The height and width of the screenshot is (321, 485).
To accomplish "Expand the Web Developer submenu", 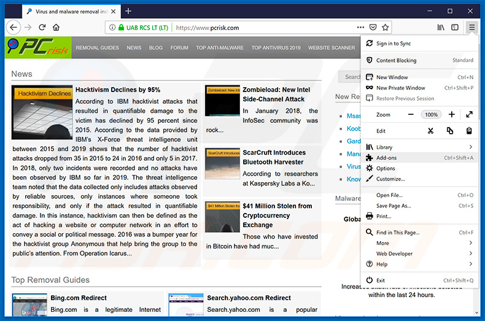I will pos(419,253).
